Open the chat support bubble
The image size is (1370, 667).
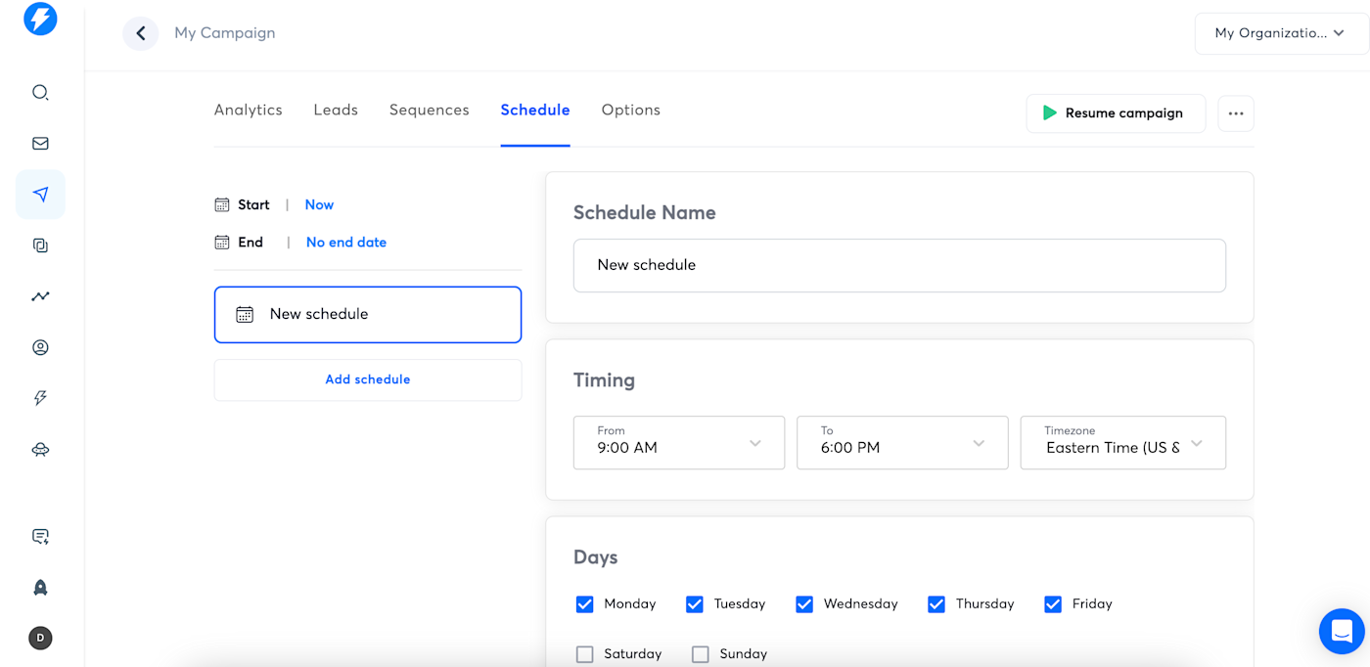coord(1342,631)
